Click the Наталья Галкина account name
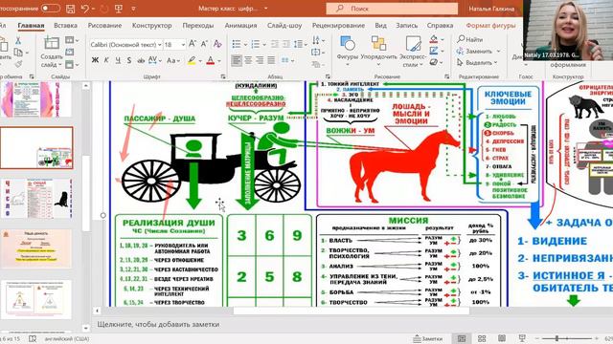613x344 pixels. [491, 9]
